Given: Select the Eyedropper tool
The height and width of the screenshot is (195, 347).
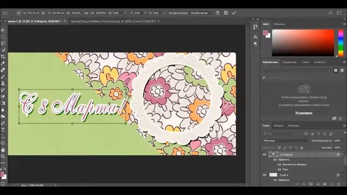Looking at the screenshot, I should click(3, 63).
